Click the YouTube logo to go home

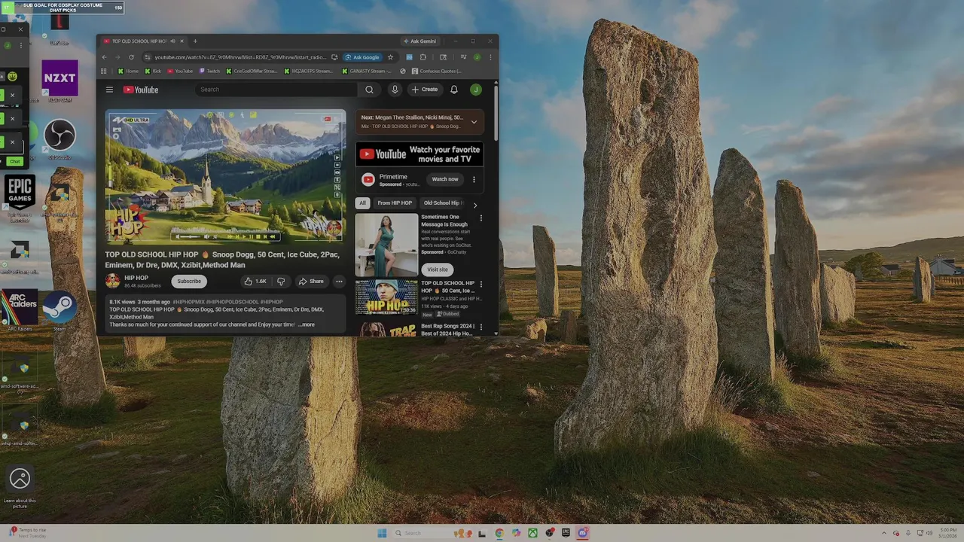[141, 90]
